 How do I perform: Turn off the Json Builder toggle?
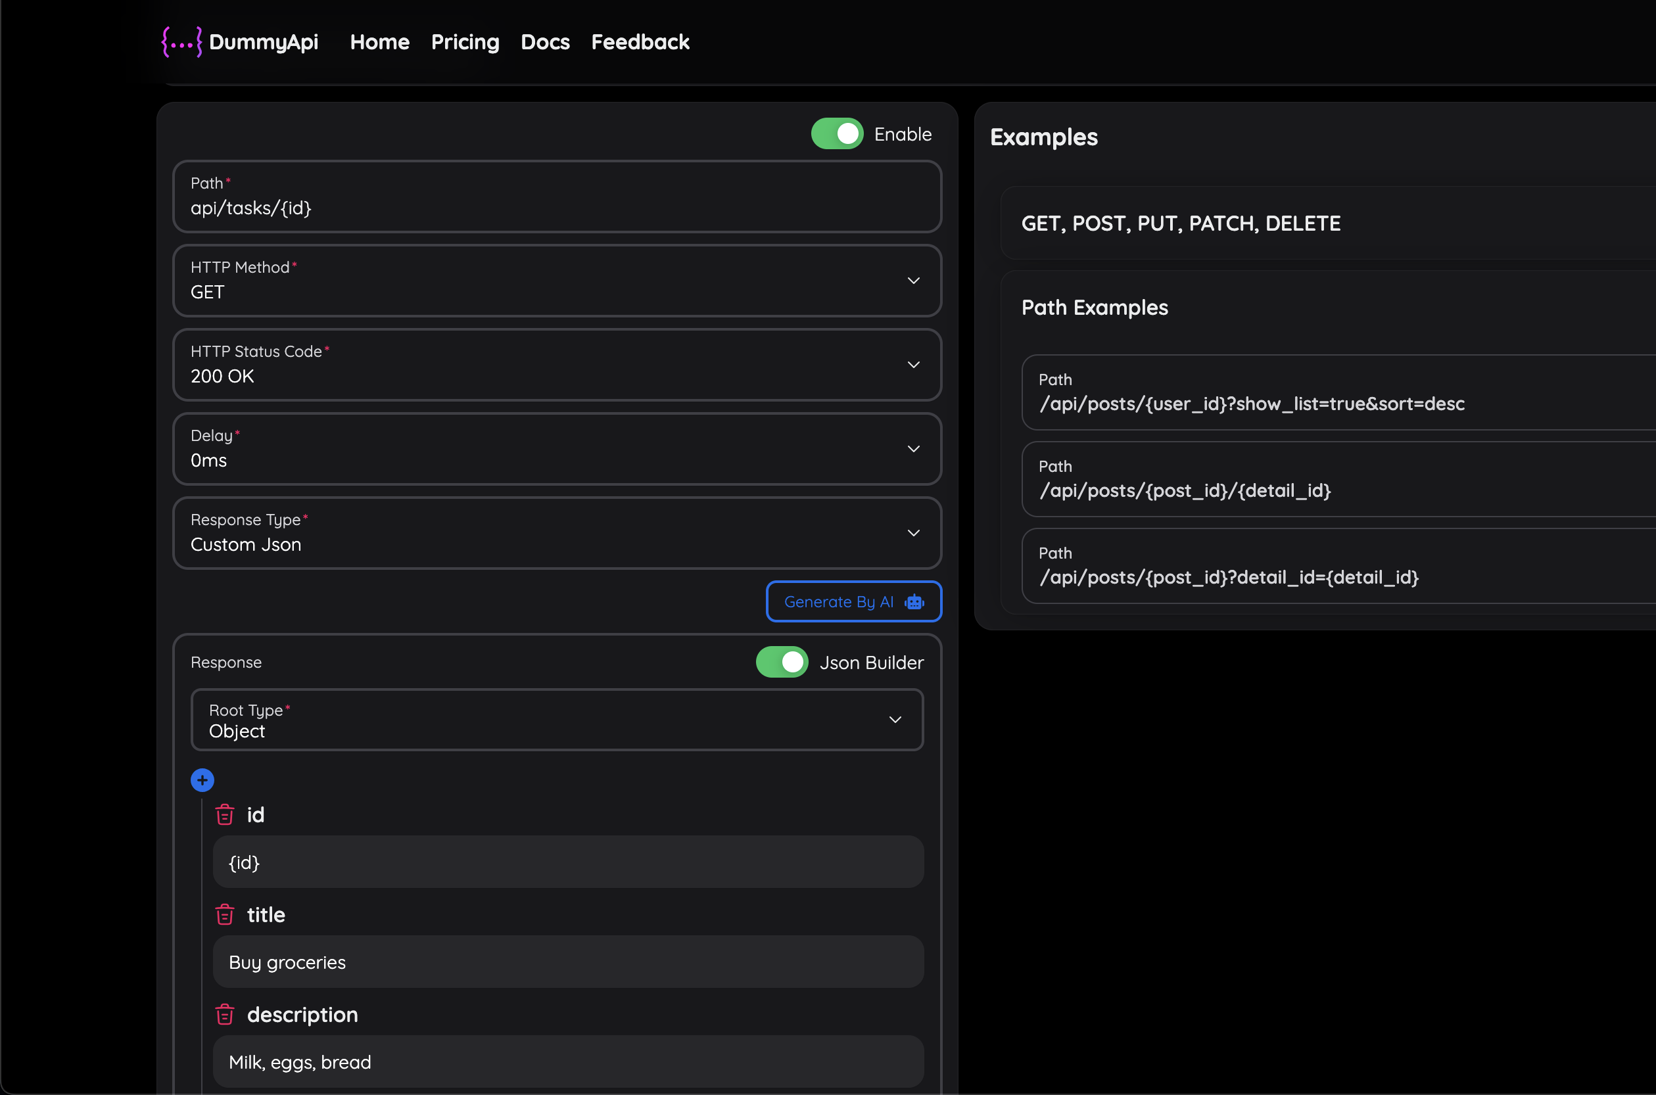[782, 662]
